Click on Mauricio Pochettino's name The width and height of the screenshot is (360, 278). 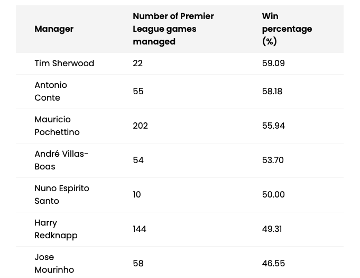[57, 125]
